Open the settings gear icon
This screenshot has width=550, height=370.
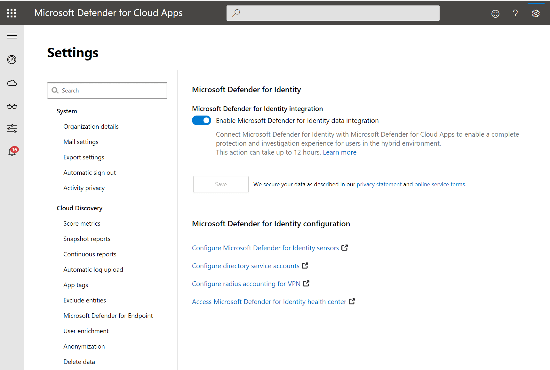pos(536,13)
